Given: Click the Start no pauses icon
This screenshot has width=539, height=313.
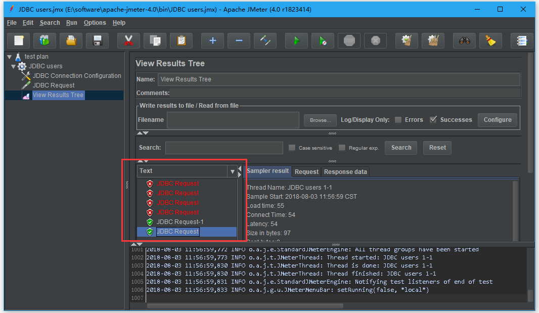Looking at the screenshot, I should tap(323, 40).
